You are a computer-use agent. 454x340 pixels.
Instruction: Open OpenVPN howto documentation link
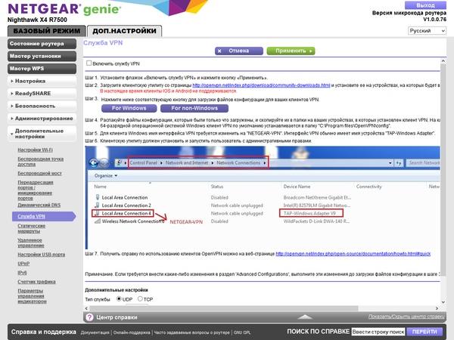point(353,254)
